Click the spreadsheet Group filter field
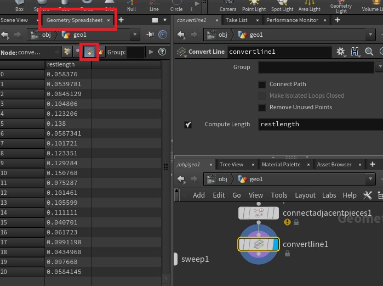The height and width of the screenshot is (286, 383). 136,52
